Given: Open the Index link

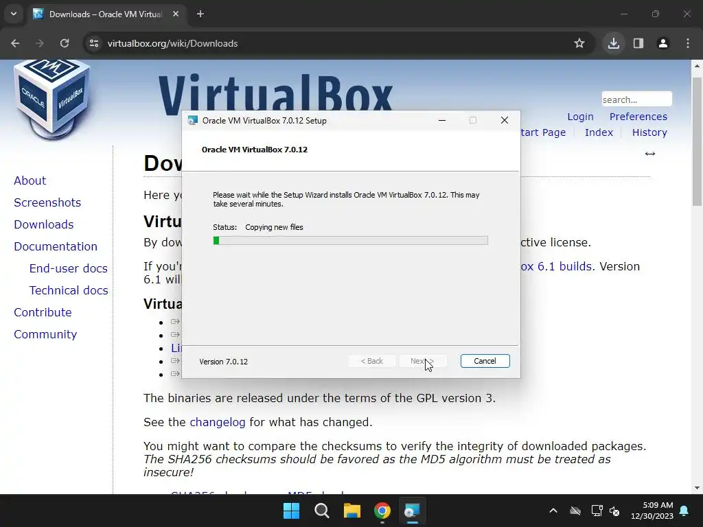Looking at the screenshot, I should point(599,132).
